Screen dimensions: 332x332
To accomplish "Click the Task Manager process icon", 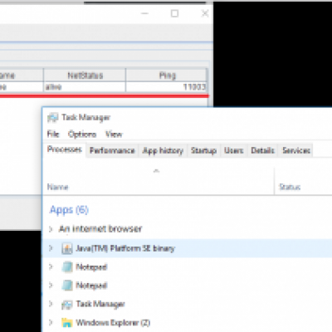I will pos(67,305).
